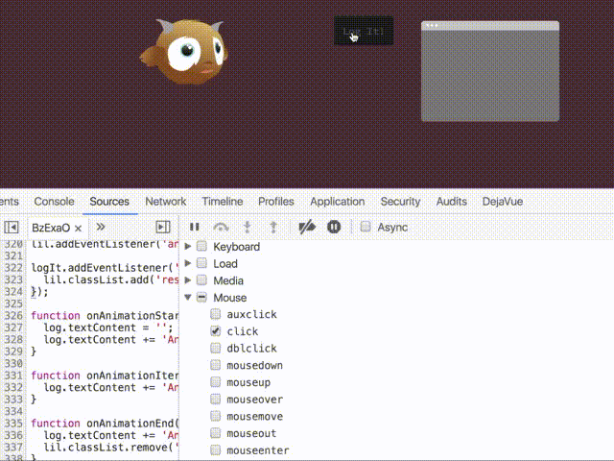The width and height of the screenshot is (614, 461).
Task: Enable the mousemove breakpoint checkbox
Action: (215, 416)
